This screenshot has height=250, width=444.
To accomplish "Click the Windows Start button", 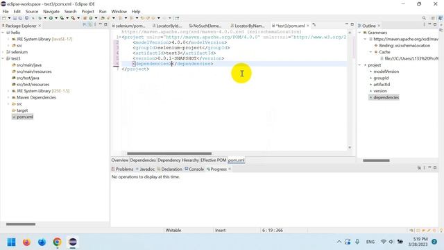I will pyautogui.click(x=11, y=242).
